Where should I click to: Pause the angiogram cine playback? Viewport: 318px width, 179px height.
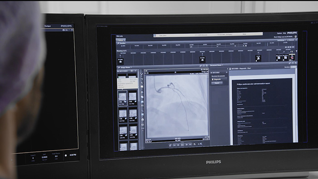(182, 144)
